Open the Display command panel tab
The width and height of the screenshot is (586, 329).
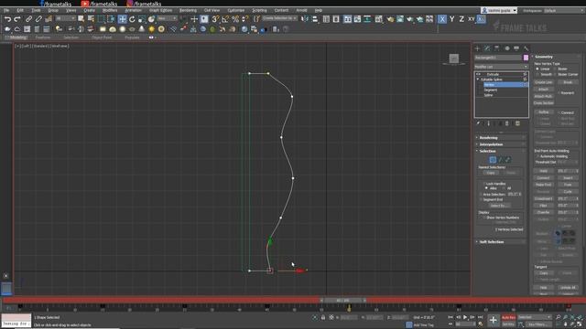point(516,48)
